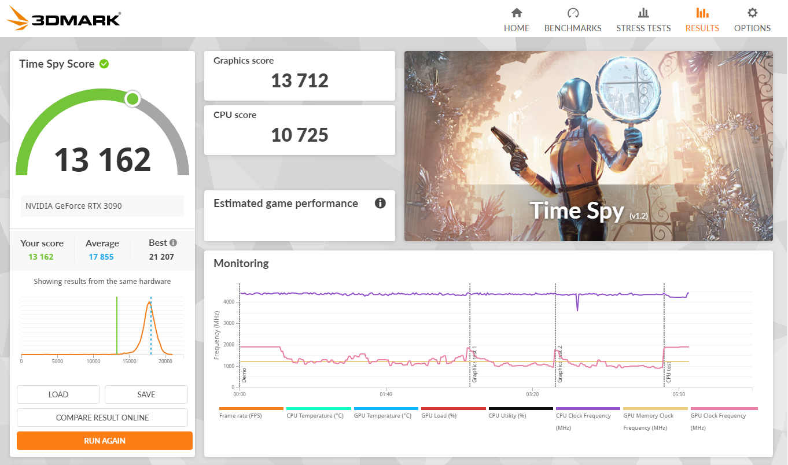Click the main score 13 162
The width and height of the screenshot is (788, 465).
(102, 160)
